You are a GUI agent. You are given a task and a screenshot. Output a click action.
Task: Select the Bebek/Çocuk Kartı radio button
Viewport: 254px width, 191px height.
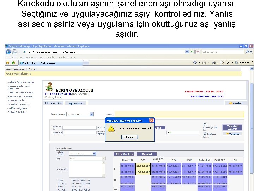[205, 125]
